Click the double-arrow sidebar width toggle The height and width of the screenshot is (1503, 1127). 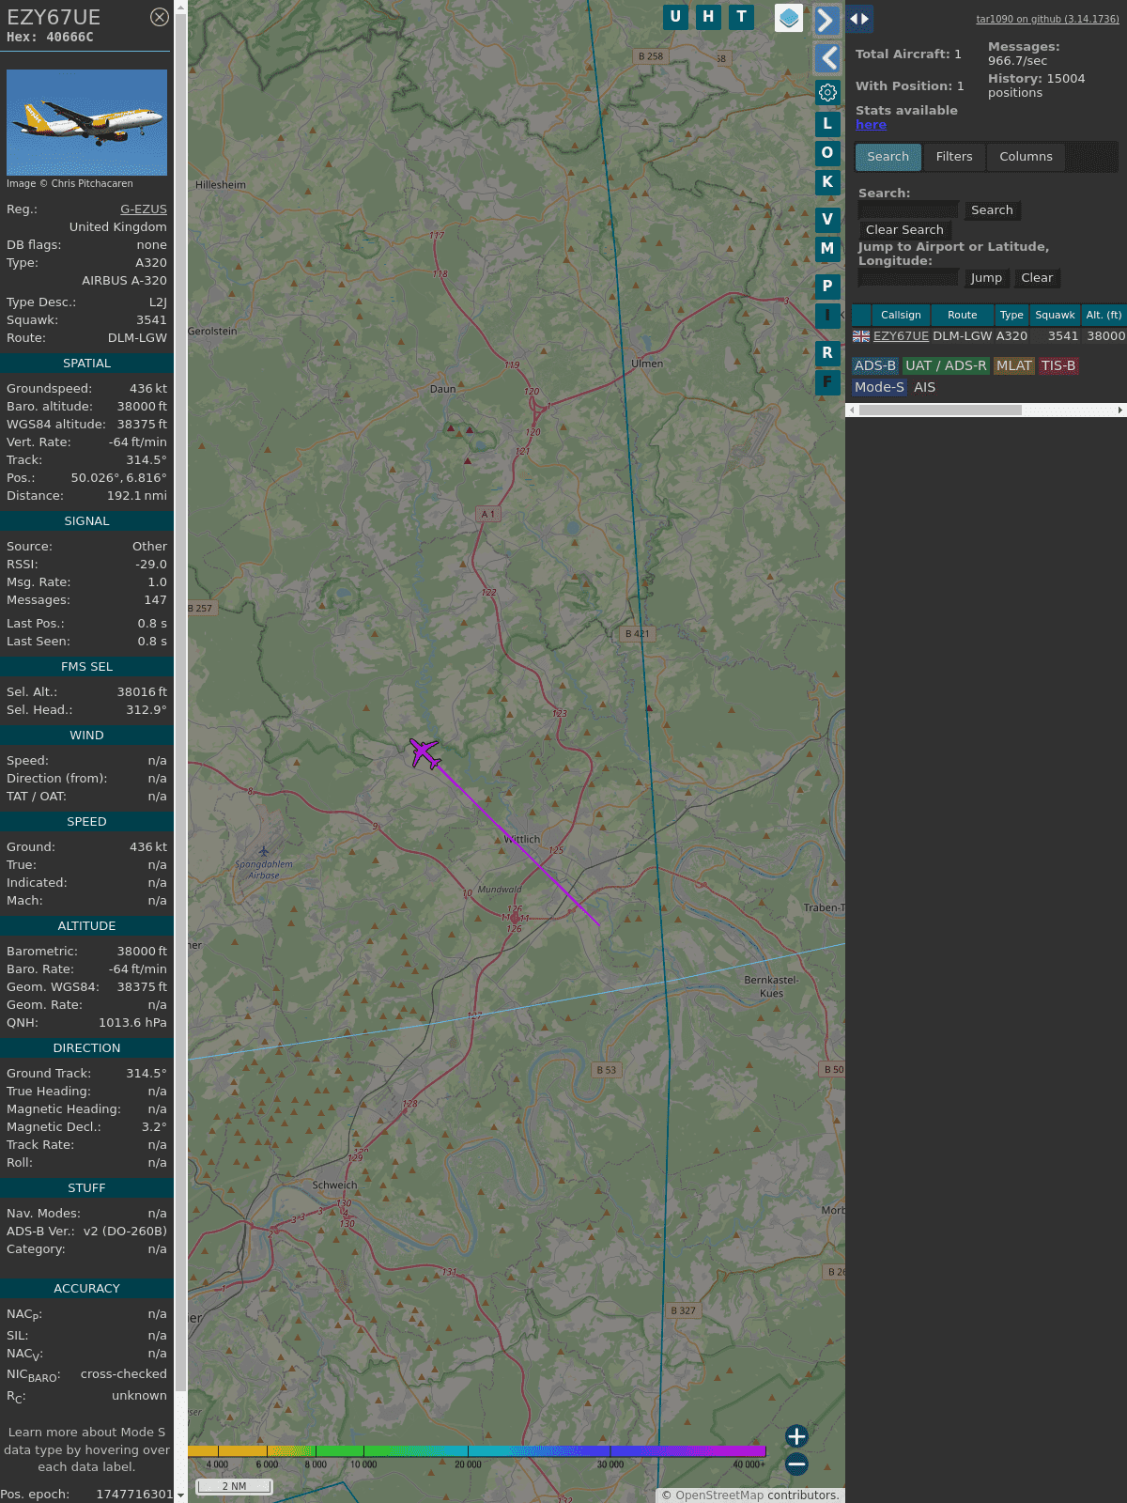click(858, 18)
